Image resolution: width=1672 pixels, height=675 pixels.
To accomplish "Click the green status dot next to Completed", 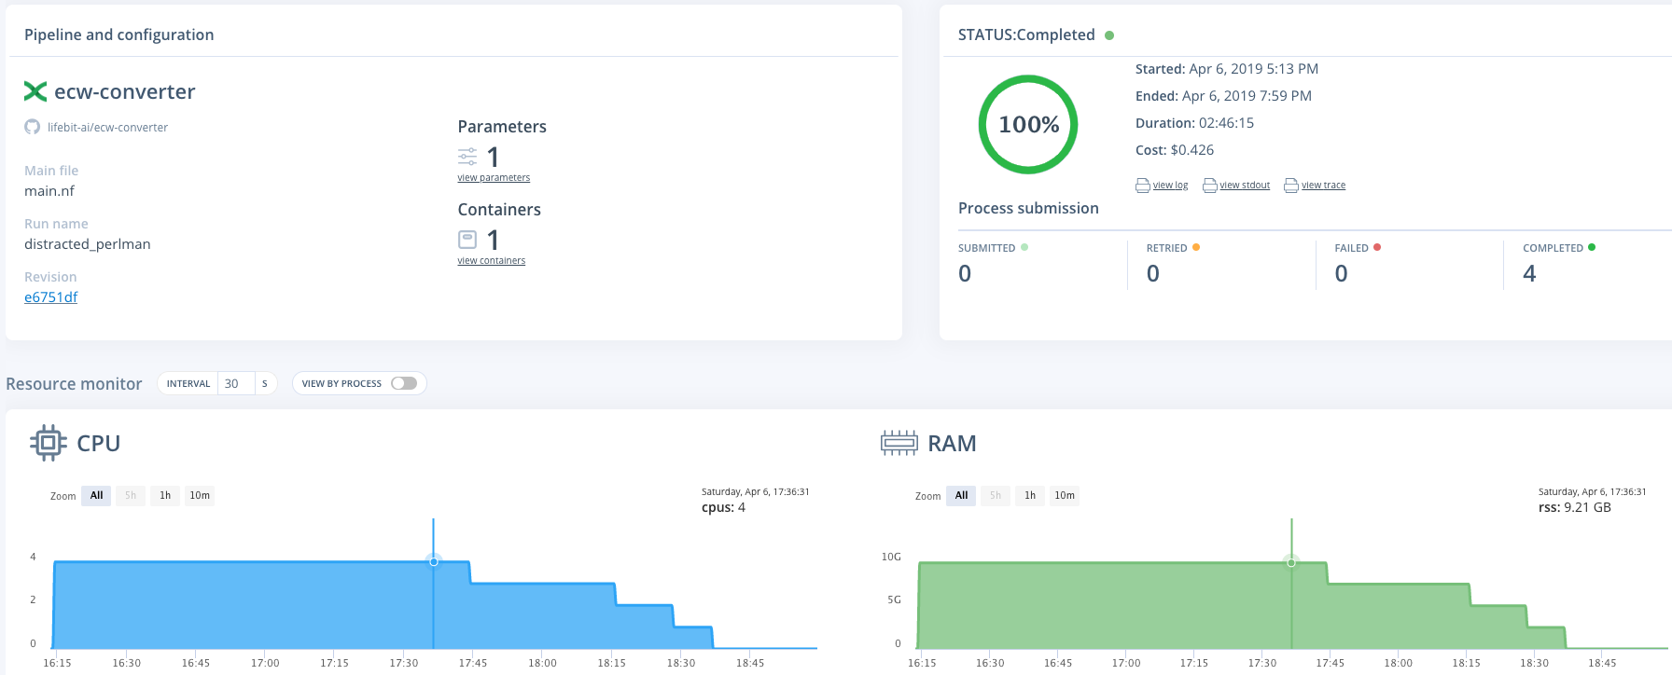I will coord(1109,35).
